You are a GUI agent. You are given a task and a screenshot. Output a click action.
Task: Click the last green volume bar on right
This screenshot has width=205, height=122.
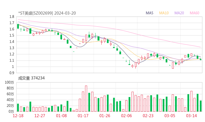tap(201, 106)
